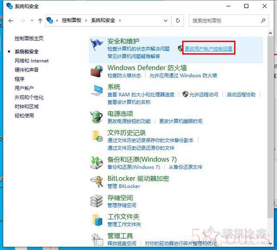Screen dimensions: 277x250
Task: Click 管理存储空间 link
Action: pos(122,205)
